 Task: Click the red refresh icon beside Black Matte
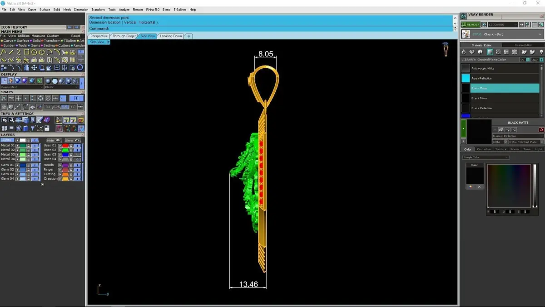tap(541, 130)
